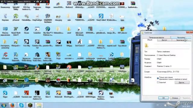Switch to the Доступ tab

point(164,40)
